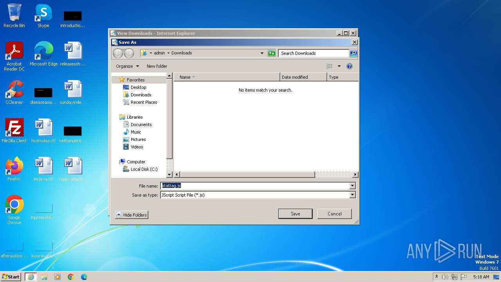This screenshot has width=501, height=282.
Task: Click the File name input field
Action: 255,186
